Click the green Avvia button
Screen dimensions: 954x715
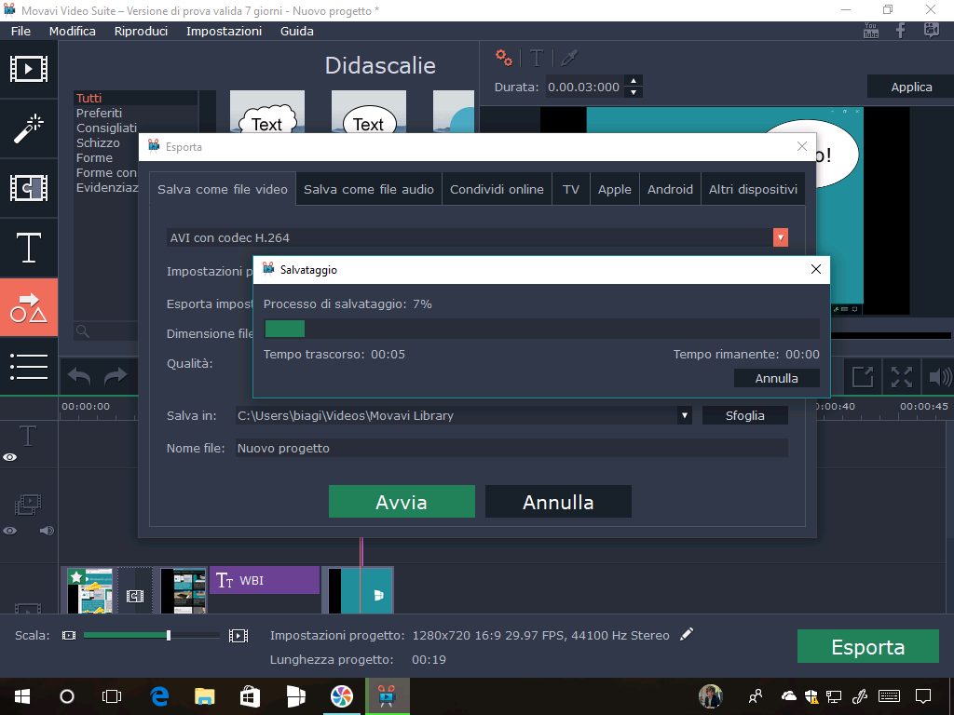tap(402, 502)
